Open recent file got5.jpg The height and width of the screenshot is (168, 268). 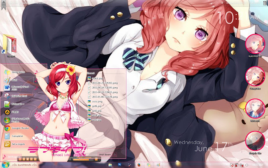click(95, 111)
